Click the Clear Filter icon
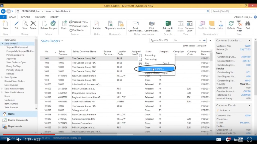 (x=239, y=24)
